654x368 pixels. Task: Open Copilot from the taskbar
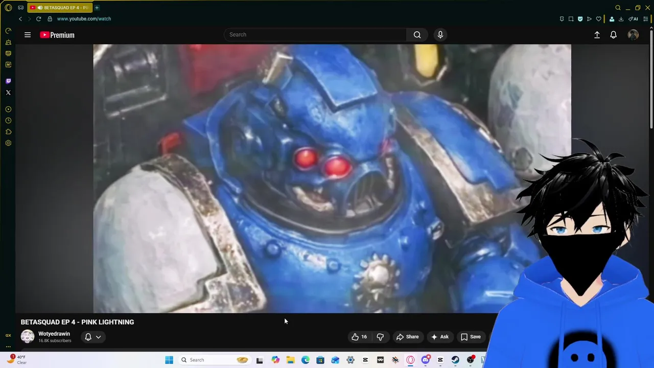(275, 360)
